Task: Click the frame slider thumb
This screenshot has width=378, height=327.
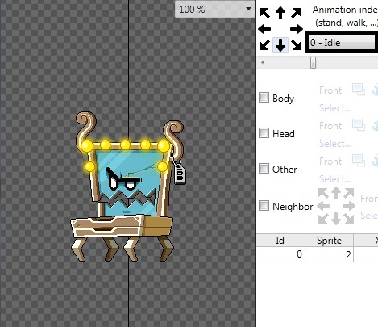Action: pyautogui.click(x=313, y=62)
